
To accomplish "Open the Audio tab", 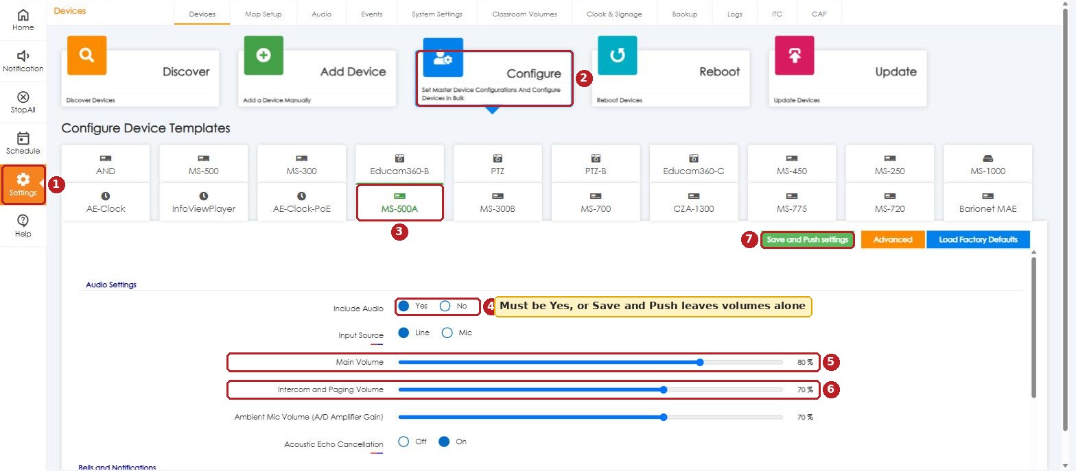I will (320, 14).
